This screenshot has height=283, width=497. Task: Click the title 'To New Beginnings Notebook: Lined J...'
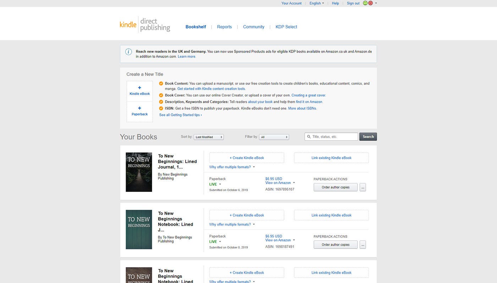[175, 222]
